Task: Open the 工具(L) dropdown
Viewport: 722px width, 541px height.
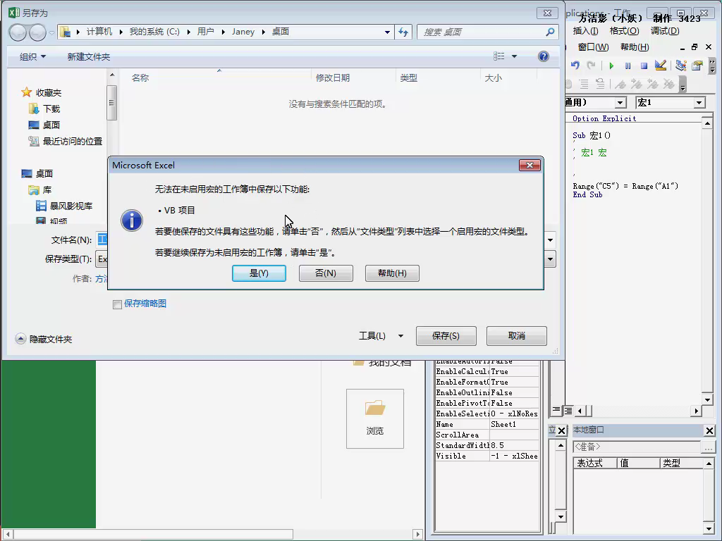Action: pyautogui.click(x=381, y=336)
